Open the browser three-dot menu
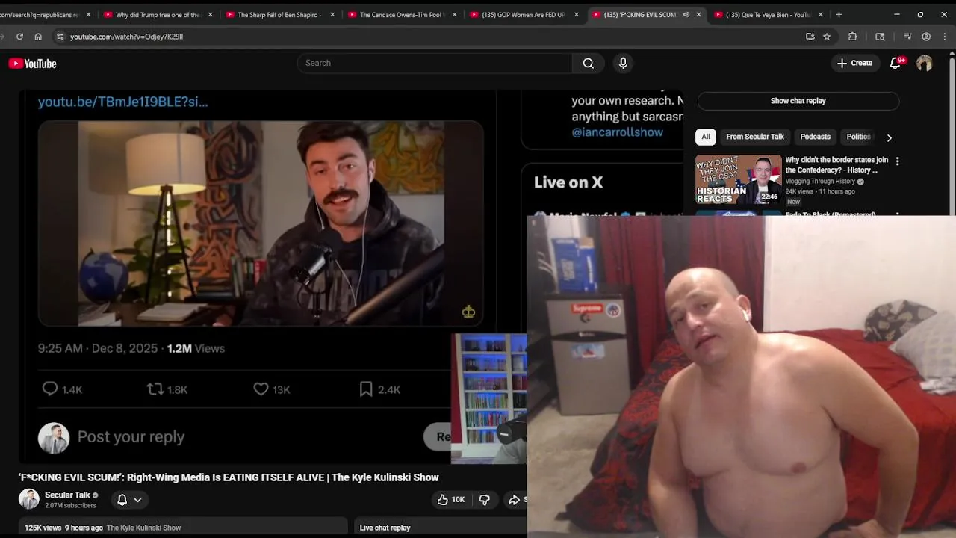Screen dimensions: 956x538 point(945,37)
